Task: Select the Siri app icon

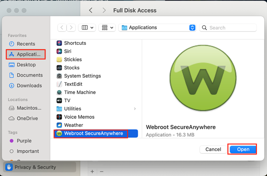Action: (x=59, y=51)
